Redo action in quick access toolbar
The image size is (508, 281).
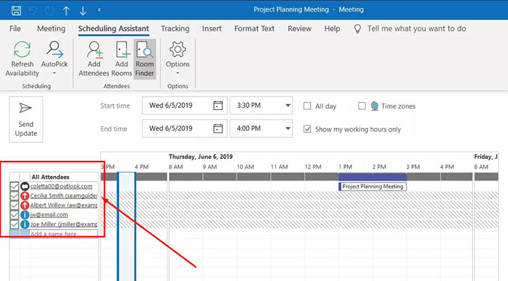coord(50,11)
